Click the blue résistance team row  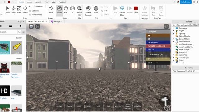pyautogui.click(x=158, y=42)
